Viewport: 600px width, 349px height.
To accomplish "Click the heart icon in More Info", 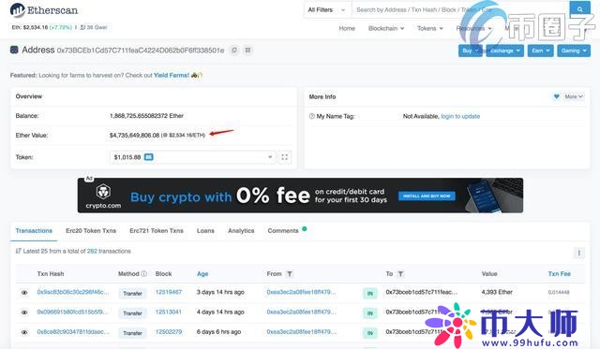I will click(556, 96).
